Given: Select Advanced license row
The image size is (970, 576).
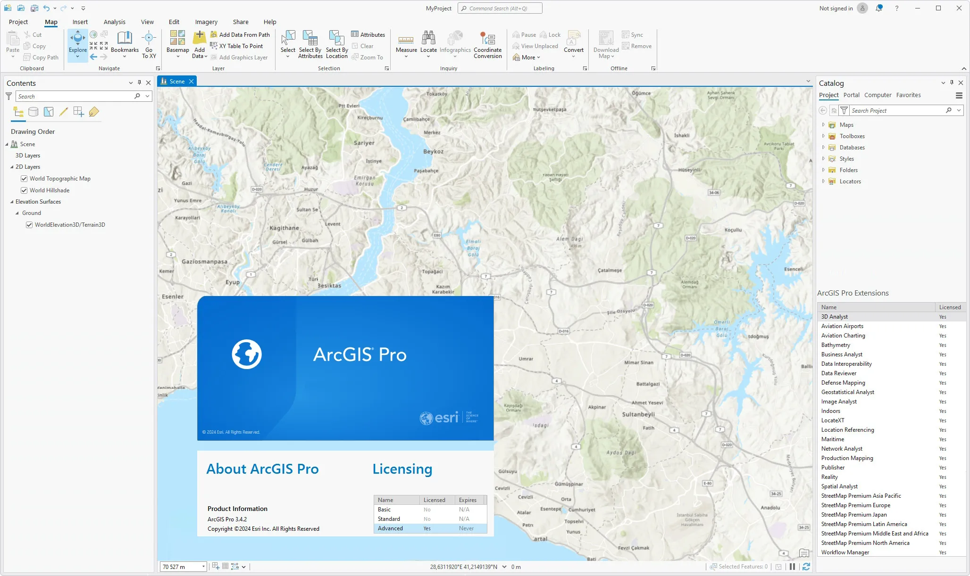Looking at the screenshot, I should 430,528.
